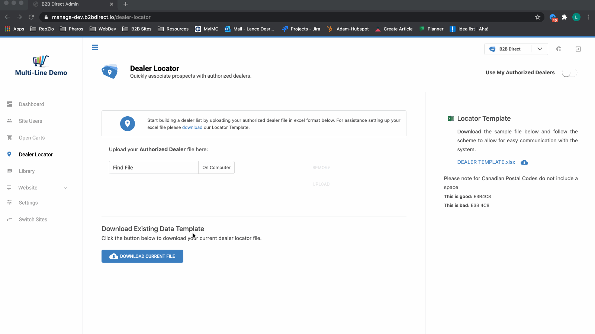
Task: Open the Dashboard menu item
Action: pos(31,104)
